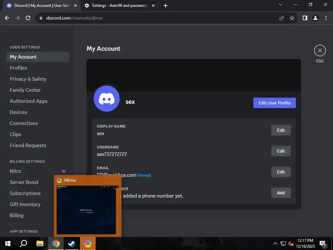The image size is (333, 250).
Task: Switch to Chrome in the taskbar
Action: (x=56, y=243)
